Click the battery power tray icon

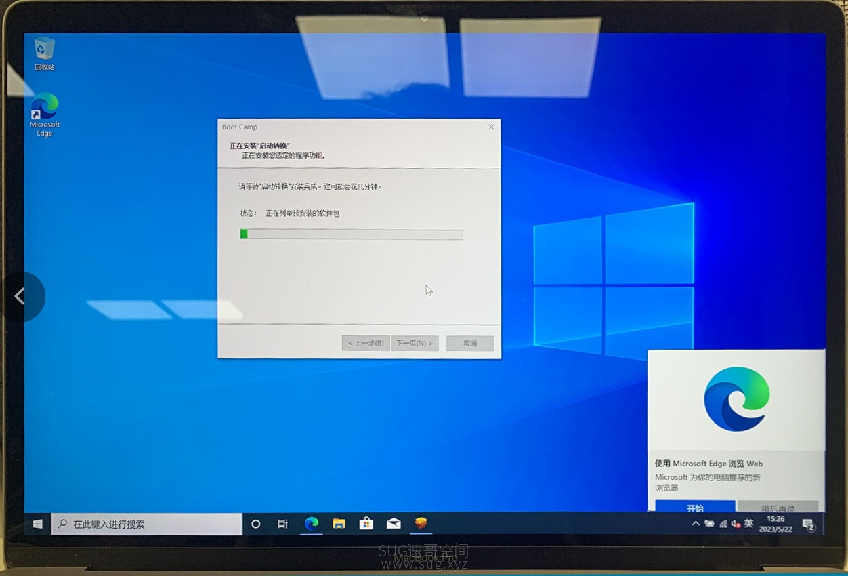(709, 524)
